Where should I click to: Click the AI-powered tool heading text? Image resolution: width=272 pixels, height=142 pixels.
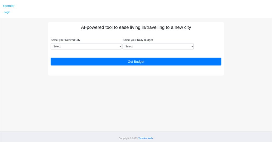point(136,28)
